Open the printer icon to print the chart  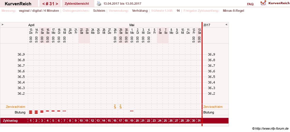[99, 4]
